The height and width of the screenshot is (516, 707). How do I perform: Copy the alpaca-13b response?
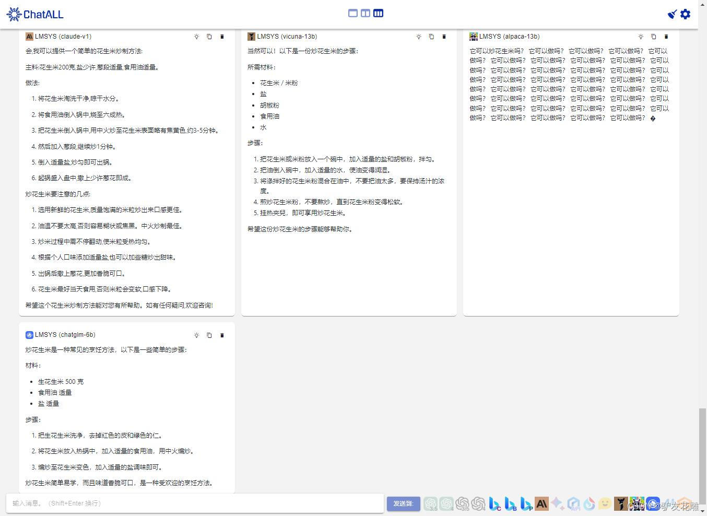tap(653, 37)
